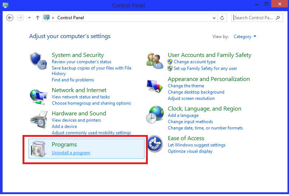Click the Uninstall a program link
The width and height of the screenshot is (289, 196).
click(71, 153)
